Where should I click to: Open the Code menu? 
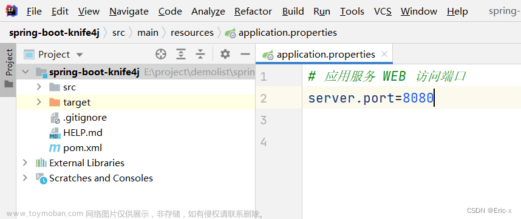coord(170,12)
